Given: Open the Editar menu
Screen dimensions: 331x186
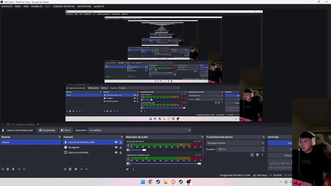Looking at the screenshot, I should (18, 6).
